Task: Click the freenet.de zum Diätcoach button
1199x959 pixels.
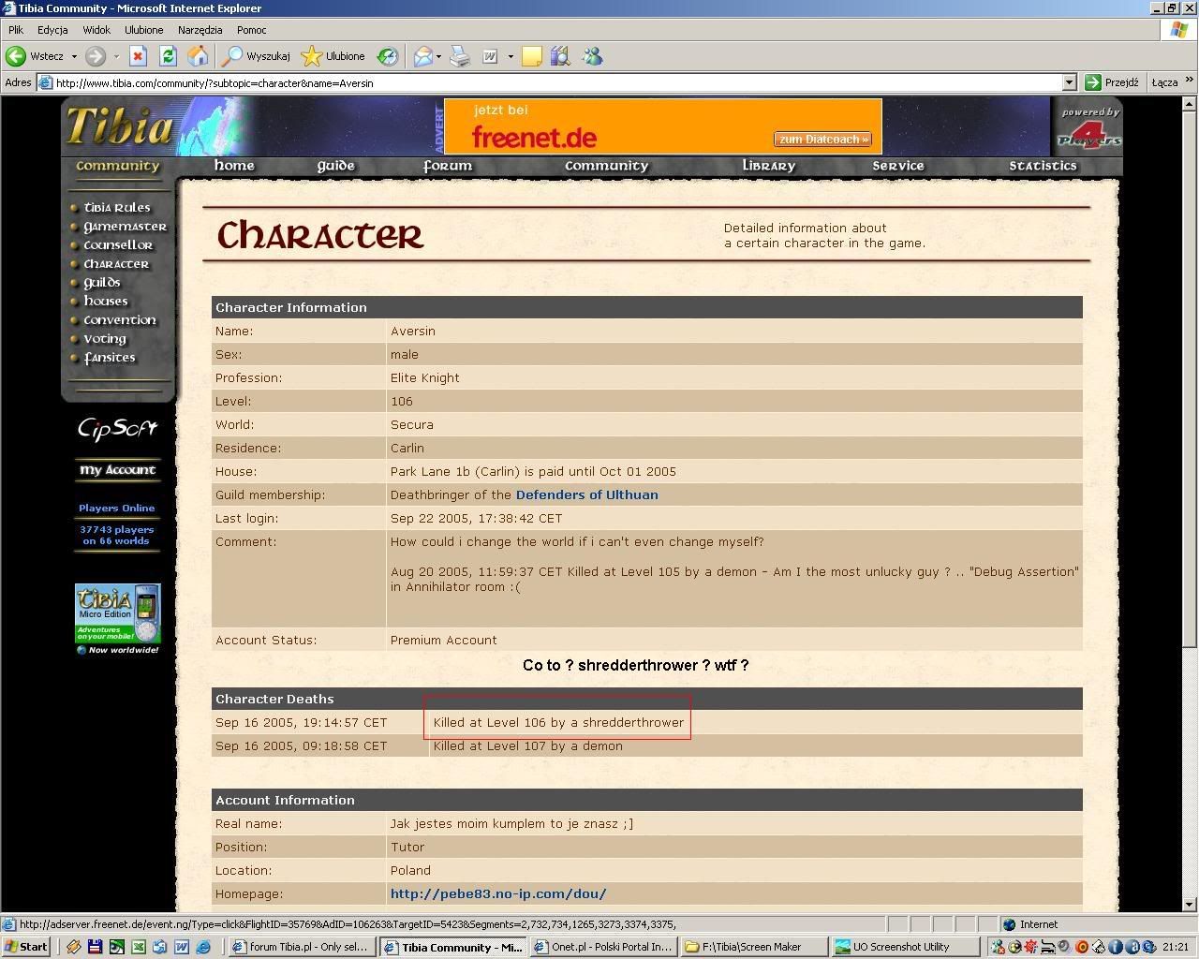Action: tap(822, 139)
